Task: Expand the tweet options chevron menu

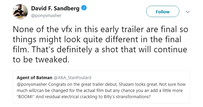Action: coord(188,12)
